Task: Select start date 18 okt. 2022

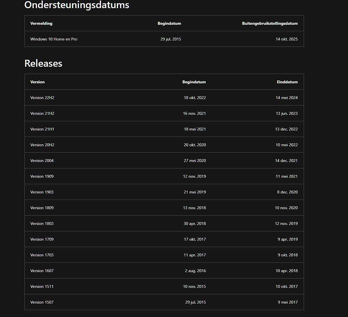Action: [195, 98]
